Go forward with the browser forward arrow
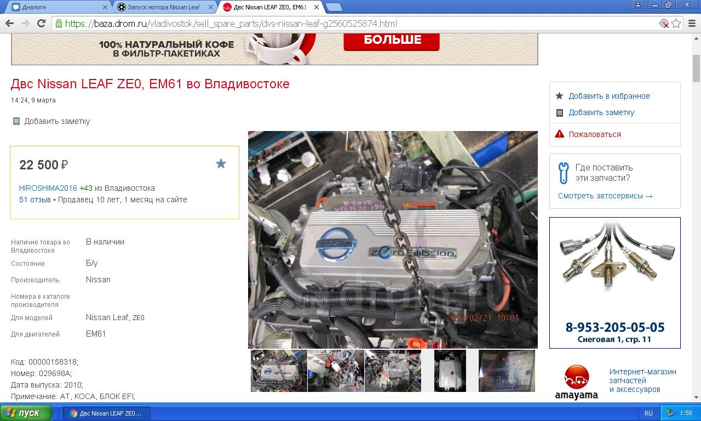 [25, 24]
